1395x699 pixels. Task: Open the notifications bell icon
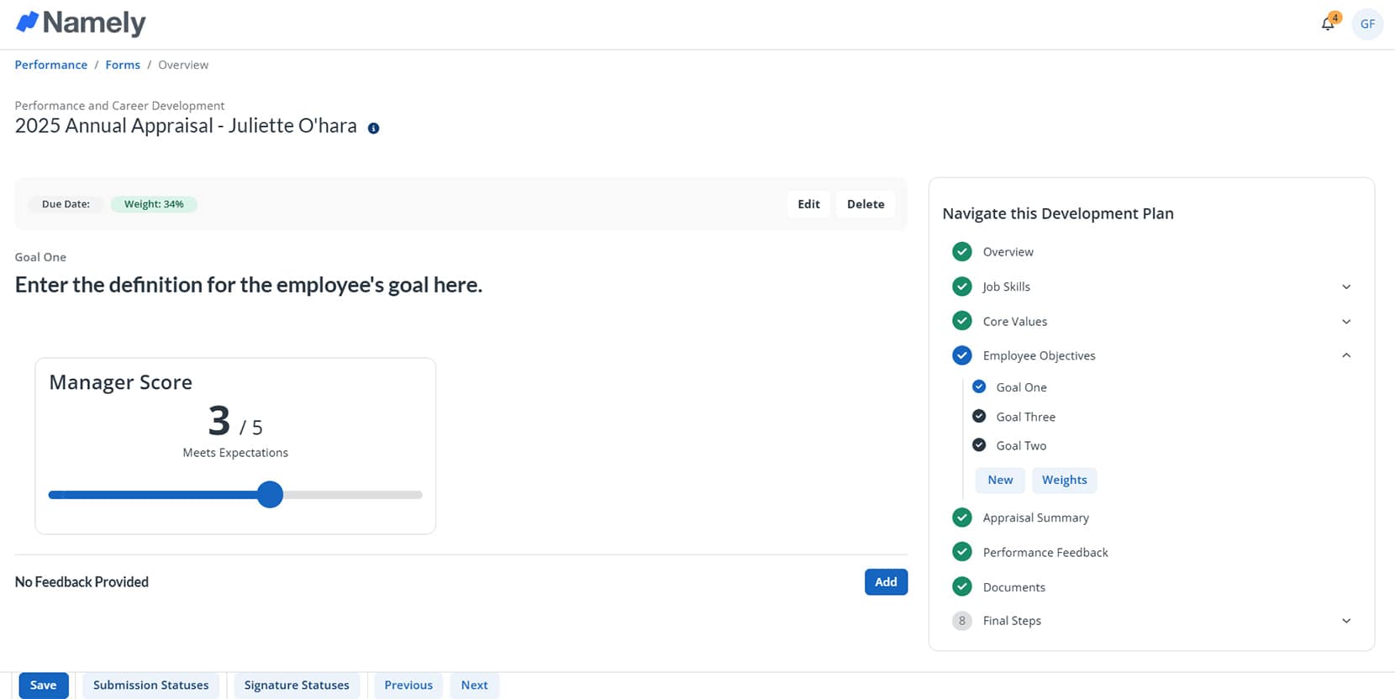point(1328,24)
